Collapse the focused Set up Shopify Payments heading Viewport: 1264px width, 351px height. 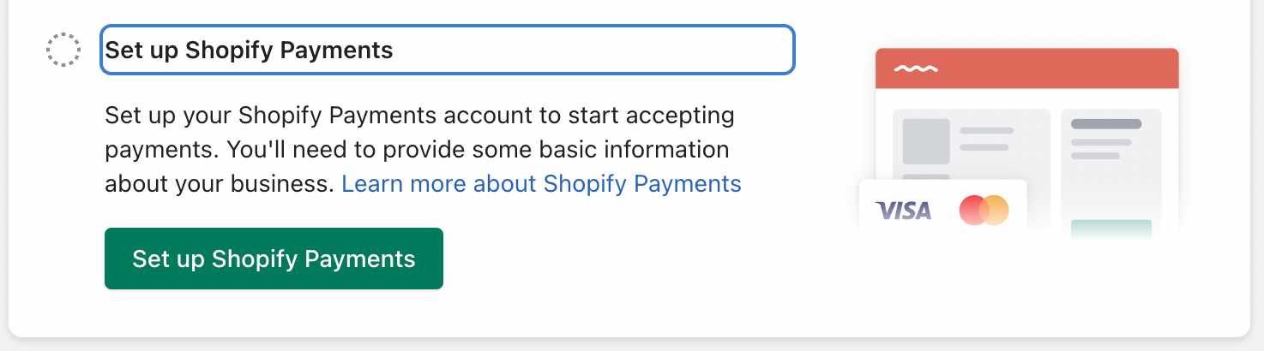[x=448, y=50]
